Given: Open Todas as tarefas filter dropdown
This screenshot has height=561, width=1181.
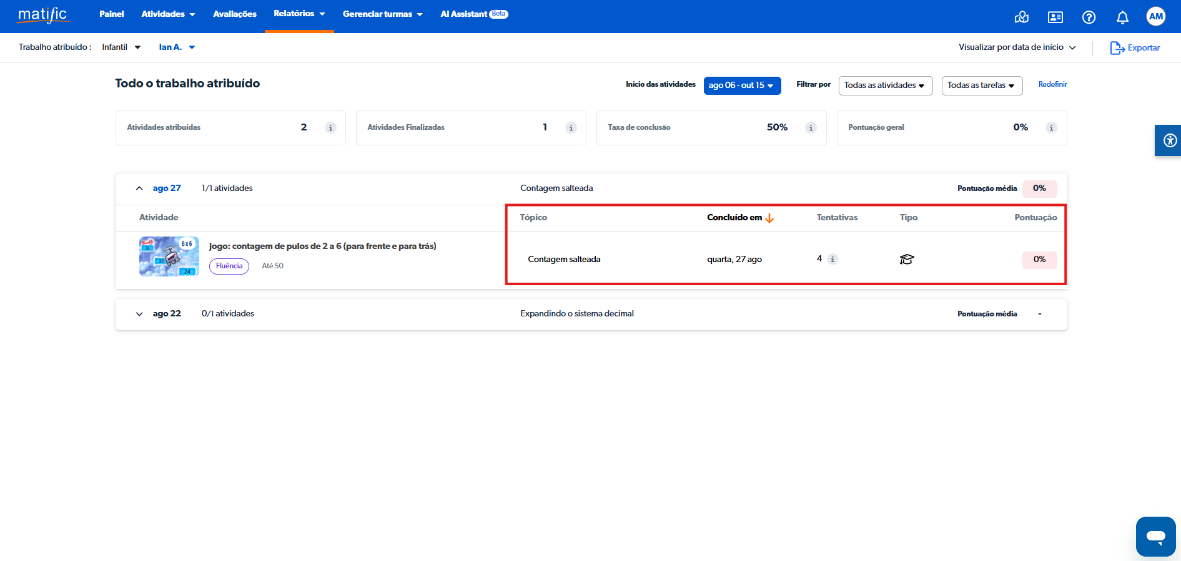Looking at the screenshot, I should coord(981,85).
